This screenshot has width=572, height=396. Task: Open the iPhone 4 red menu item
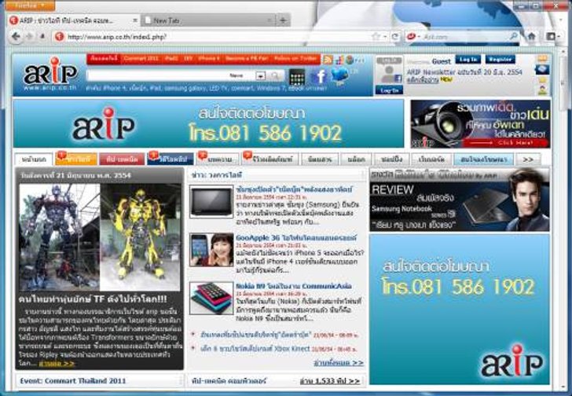pos(209,58)
